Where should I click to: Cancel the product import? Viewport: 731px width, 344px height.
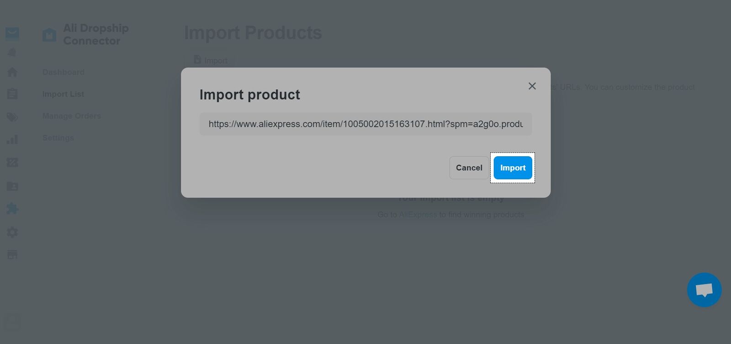tap(469, 168)
